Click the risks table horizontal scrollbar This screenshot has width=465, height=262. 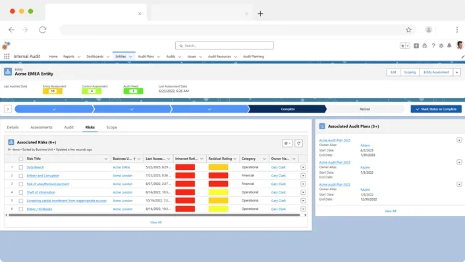pos(154,215)
